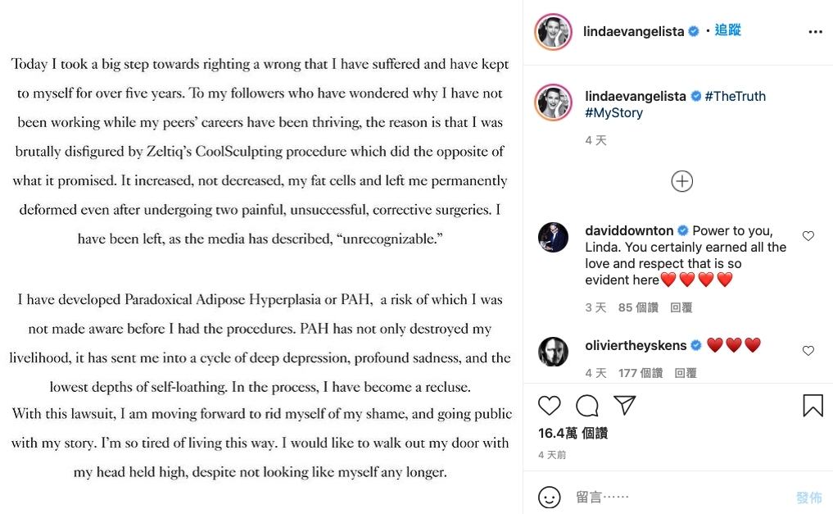View the 16.4萬 likes list
The image size is (833, 514).
coord(573,433)
